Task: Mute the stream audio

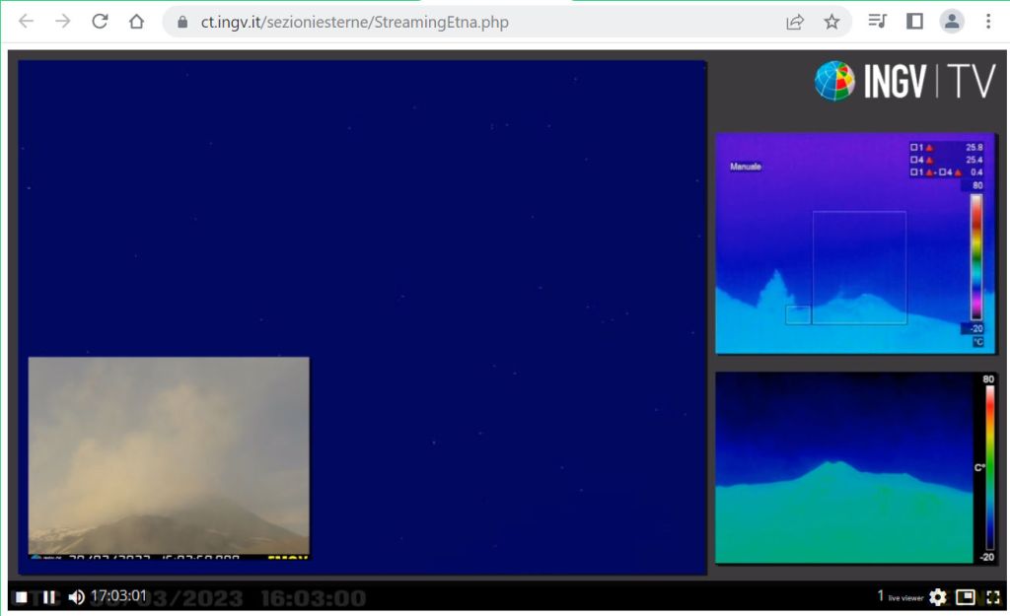Action: point(76,596)
